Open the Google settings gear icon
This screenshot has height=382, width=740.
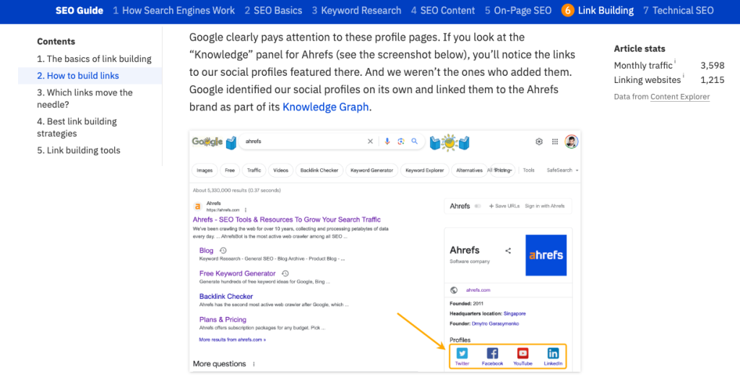coord(539,142)
